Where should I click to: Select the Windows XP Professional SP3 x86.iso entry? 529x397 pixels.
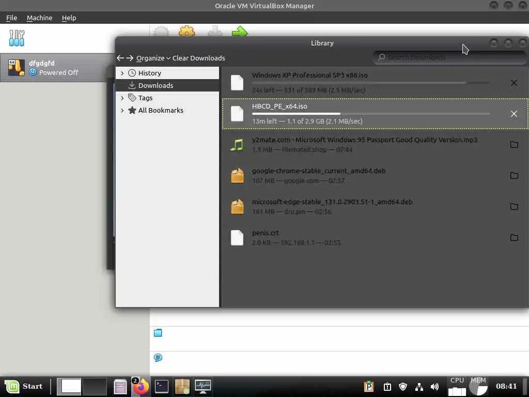point(375,83)
